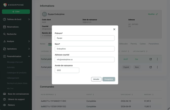Open Secteurs et plans d'eau item
This screenshot has height=110, width=170.
[x=17, y=83]
